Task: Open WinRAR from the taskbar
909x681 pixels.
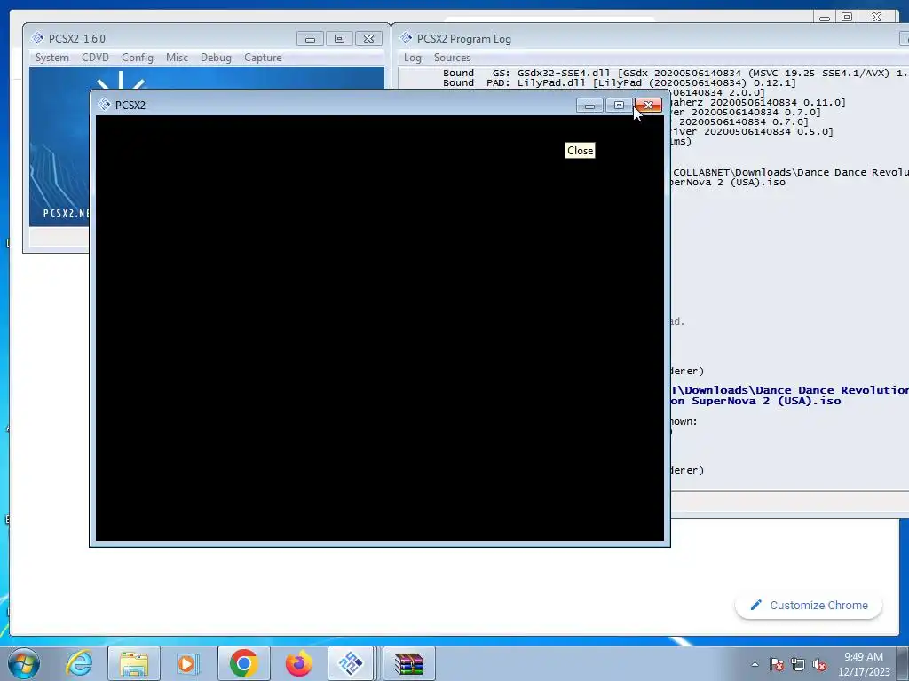Action: [409, 663]
